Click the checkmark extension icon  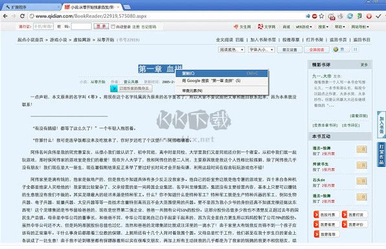[x=378, y=16]
